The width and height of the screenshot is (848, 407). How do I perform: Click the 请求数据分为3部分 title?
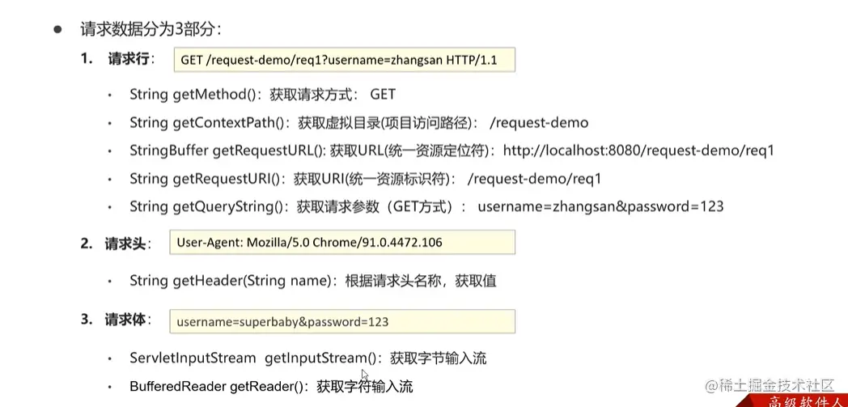click(x=150, y=29)
